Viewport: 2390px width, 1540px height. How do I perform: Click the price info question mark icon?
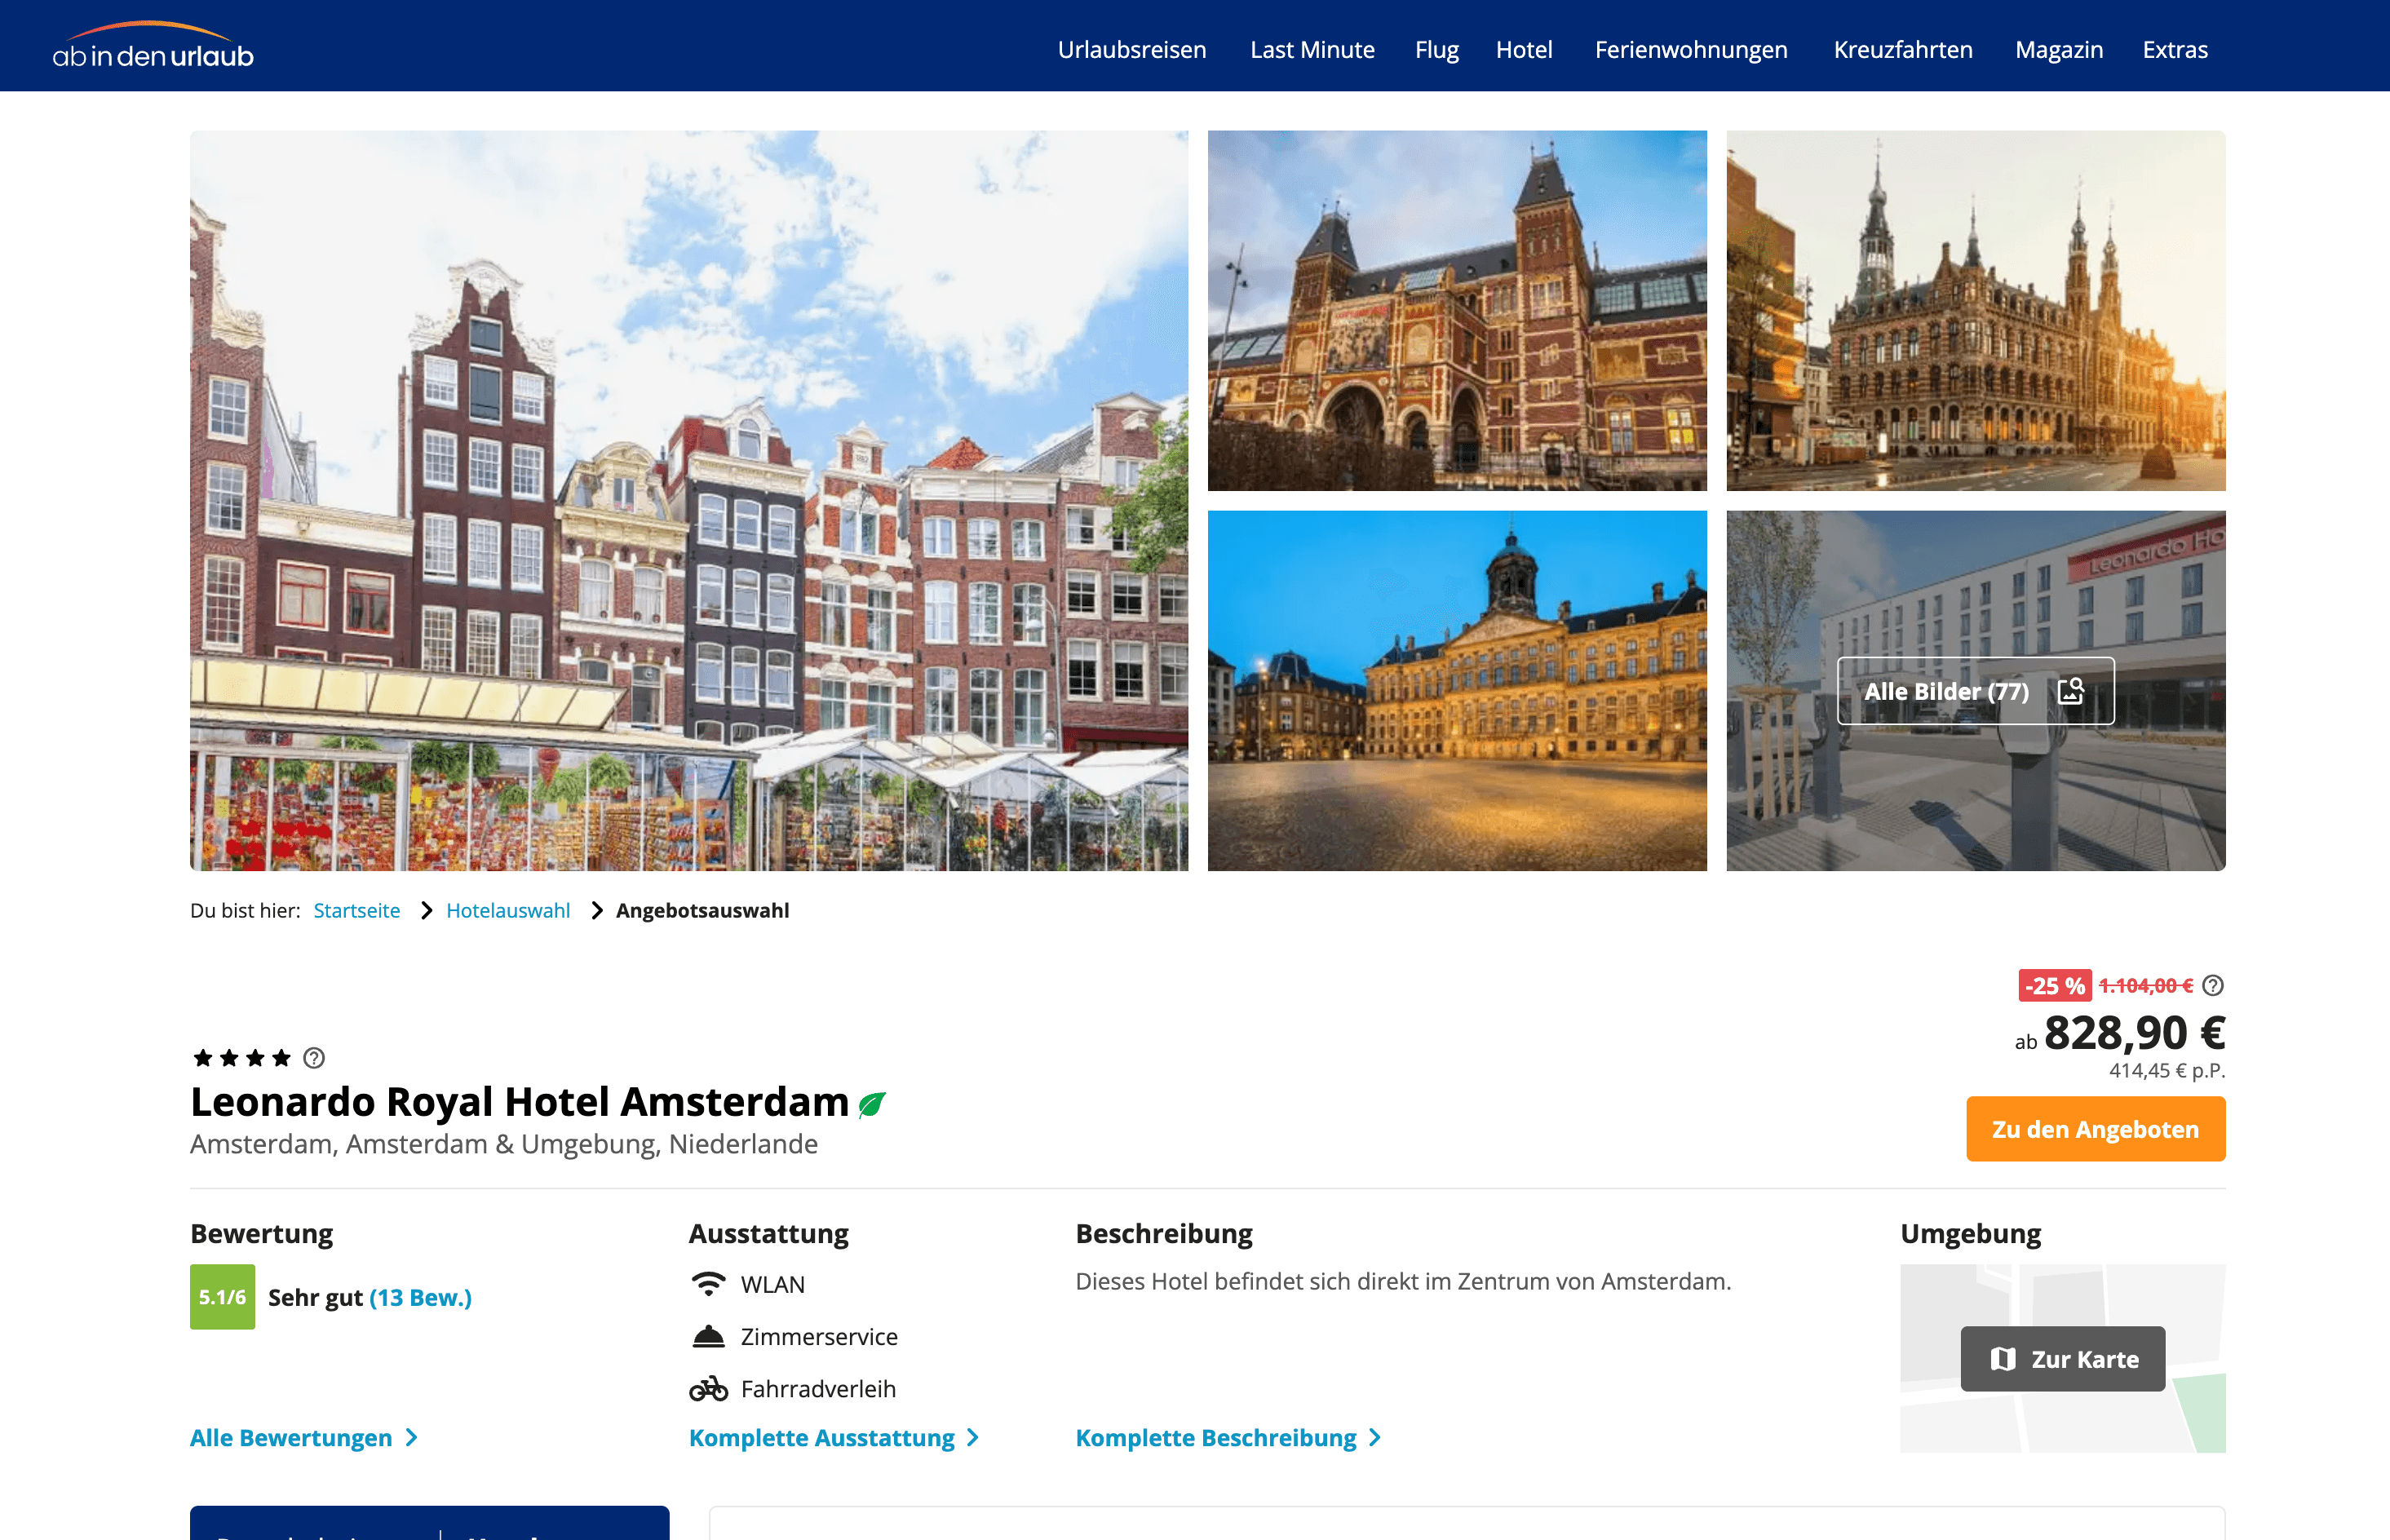pyautogui.click(x=2213, y=986)
